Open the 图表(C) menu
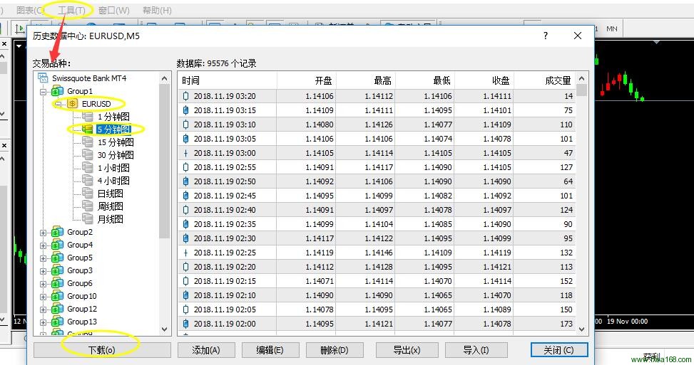 pyautogui.click(x=30, y=10)
